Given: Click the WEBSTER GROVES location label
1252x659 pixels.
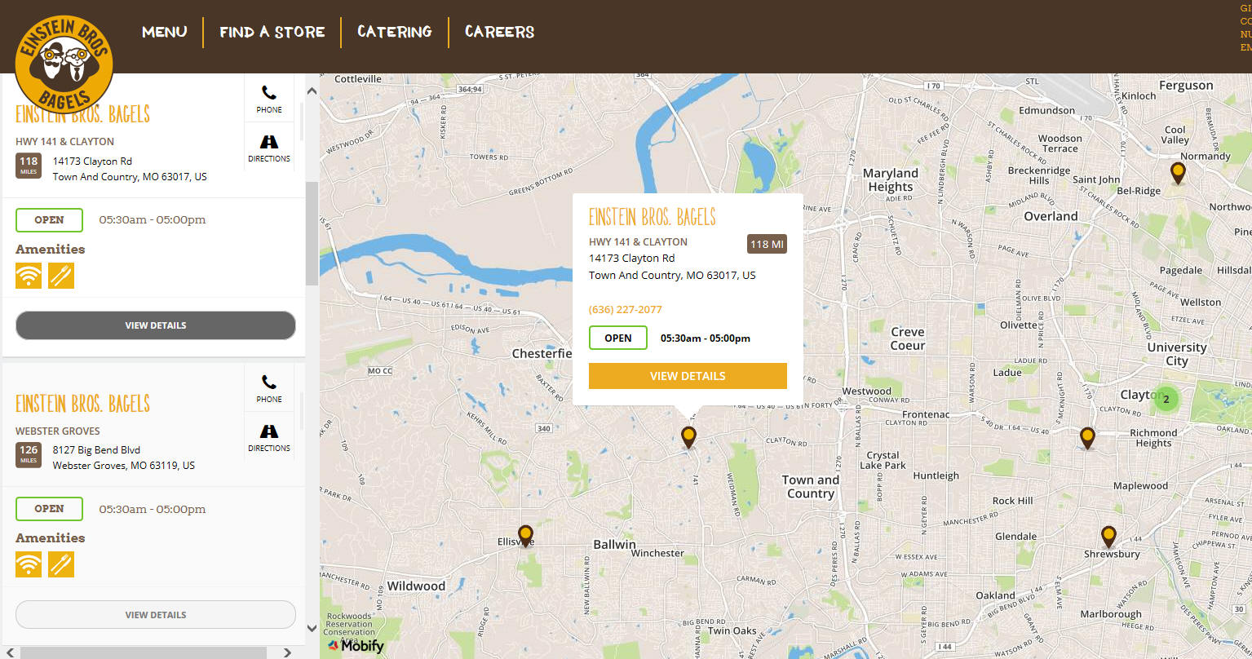Looking at the screenshot, I should click(58, 431).
